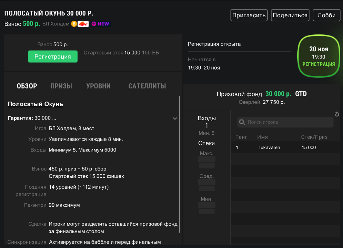This screenshot has width=343, height=248.
Task: Switch to the Уровни tab
Action: pyautogui.click(x=98, y=86)
